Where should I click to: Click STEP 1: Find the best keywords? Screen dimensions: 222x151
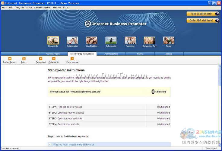point(65,107)
